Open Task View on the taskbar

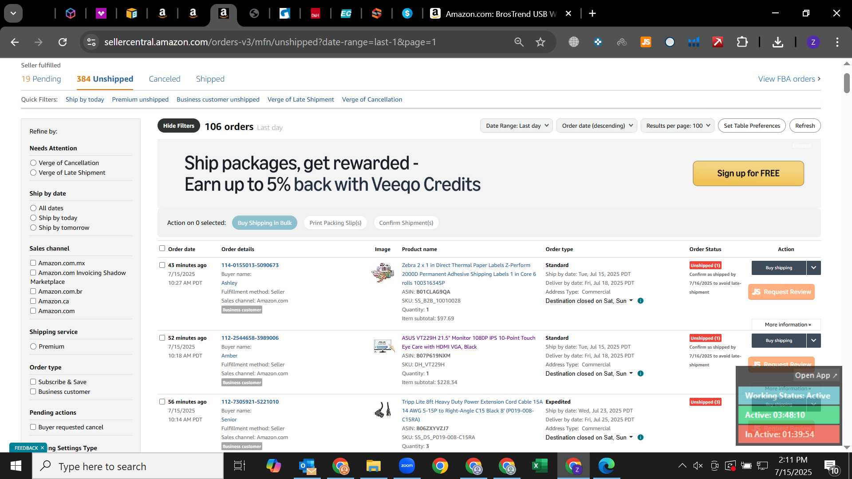[240, 466]
